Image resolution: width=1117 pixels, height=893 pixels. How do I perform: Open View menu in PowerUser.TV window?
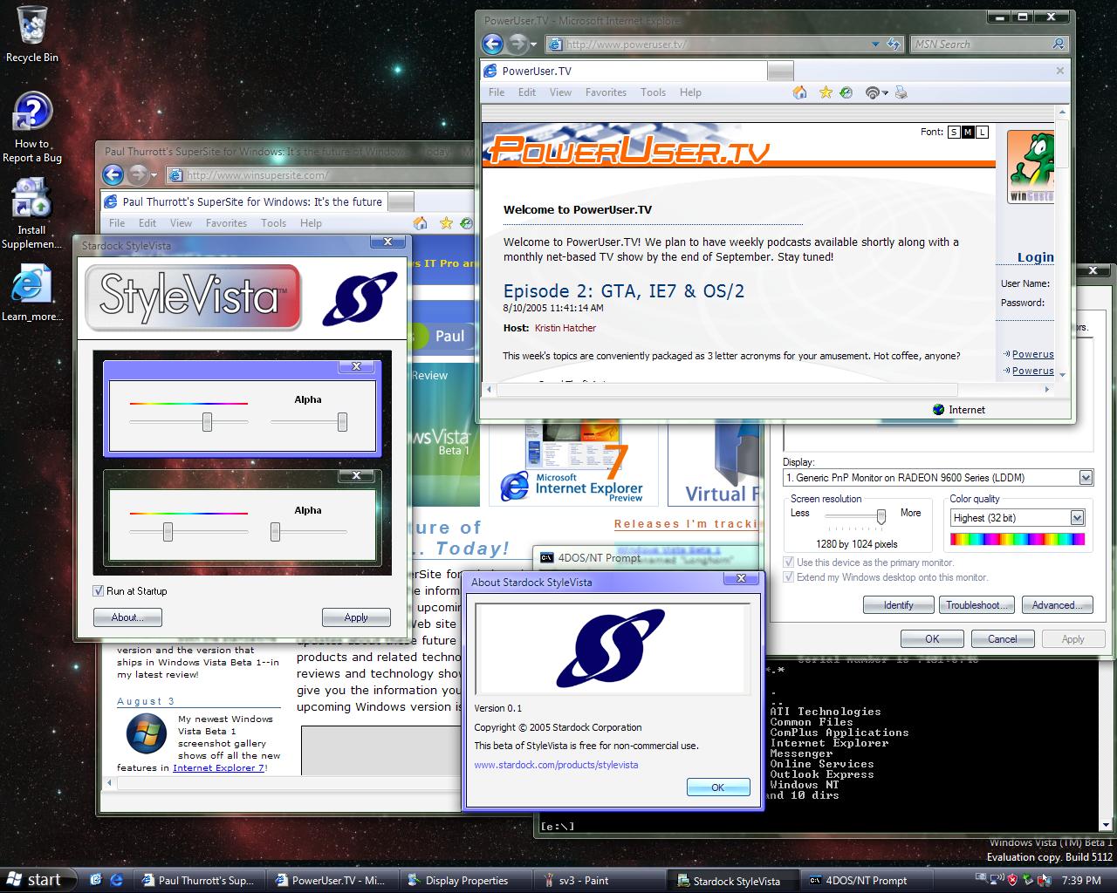pos(560,92)
